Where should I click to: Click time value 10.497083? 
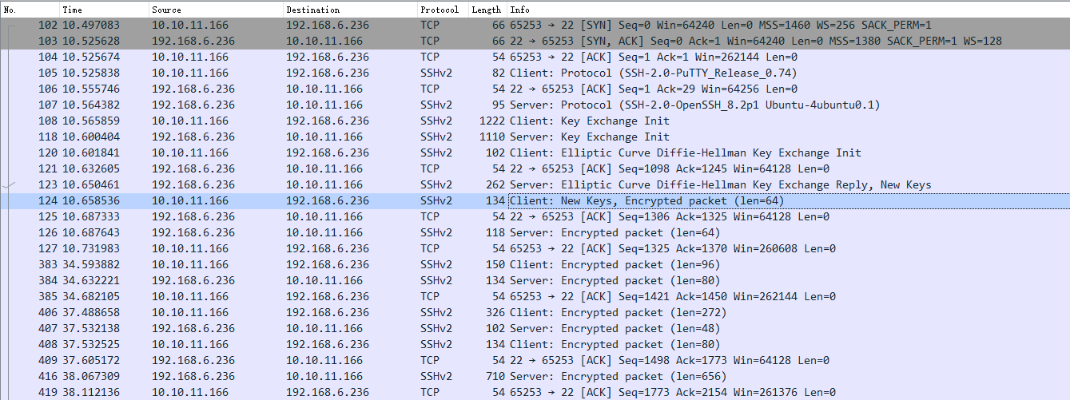pos(91,26)
